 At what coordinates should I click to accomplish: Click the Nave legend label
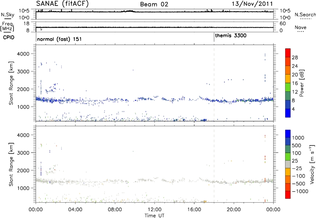(x=301, y=28)
